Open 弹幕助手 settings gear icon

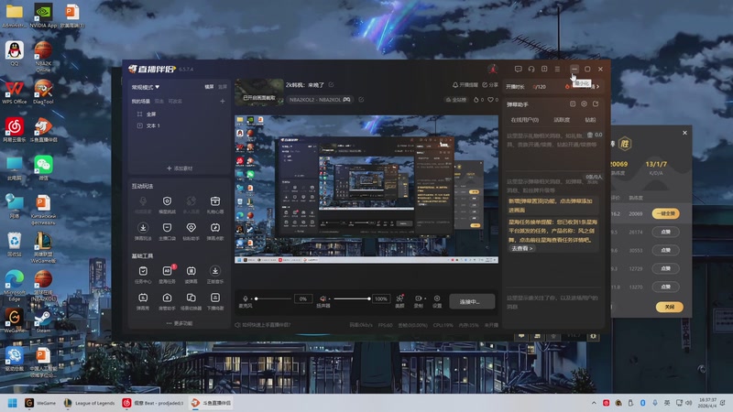(x=584, y=103)
